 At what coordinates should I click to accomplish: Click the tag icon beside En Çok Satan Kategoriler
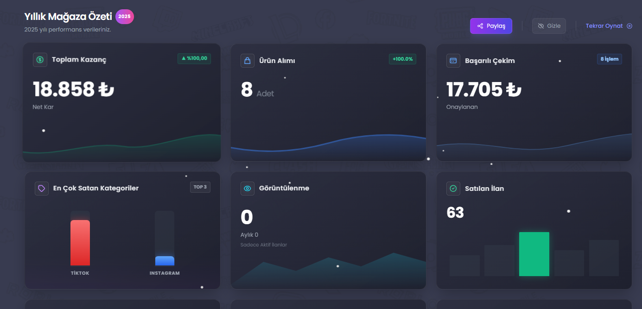[x=42, y=188]
